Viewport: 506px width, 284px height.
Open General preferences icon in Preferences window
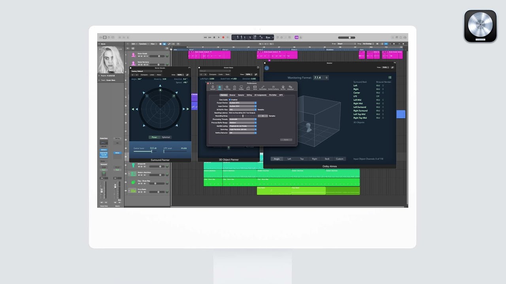213,88
